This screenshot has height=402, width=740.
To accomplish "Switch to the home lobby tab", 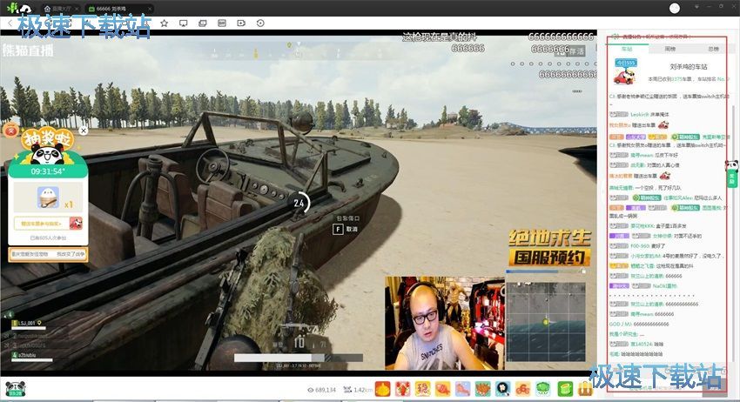I will [x=58, y=9].
